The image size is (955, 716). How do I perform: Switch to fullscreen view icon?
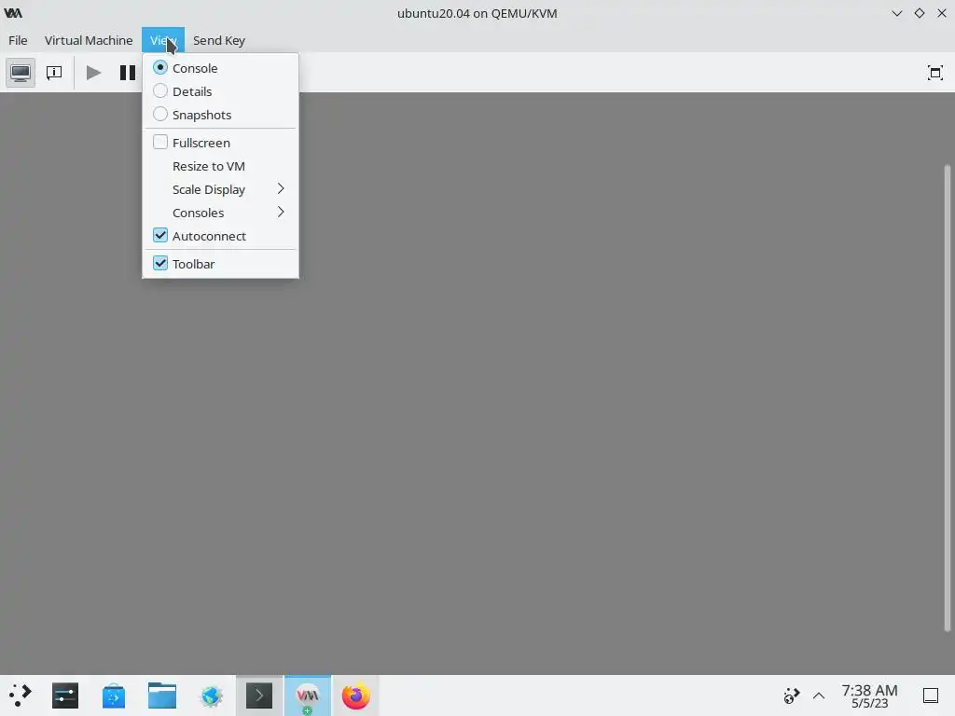click(x=934, y=73)
